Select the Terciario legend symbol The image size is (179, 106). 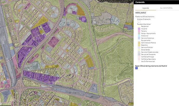point(139,31)
